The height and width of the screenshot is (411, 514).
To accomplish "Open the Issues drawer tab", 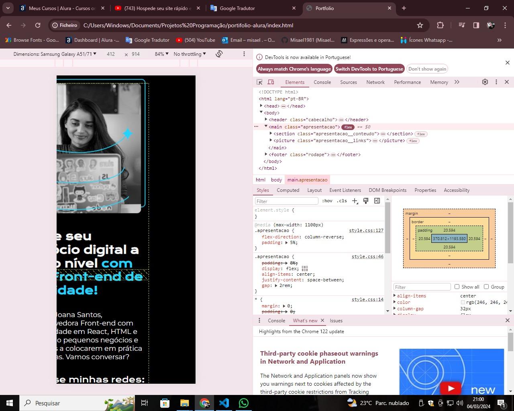I will pyautogui.click(x=336, y=320).
